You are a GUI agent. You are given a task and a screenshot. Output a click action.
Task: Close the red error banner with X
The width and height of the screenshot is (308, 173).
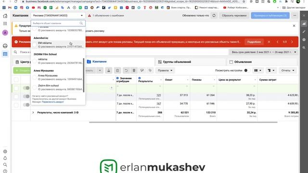coord(269,42)
